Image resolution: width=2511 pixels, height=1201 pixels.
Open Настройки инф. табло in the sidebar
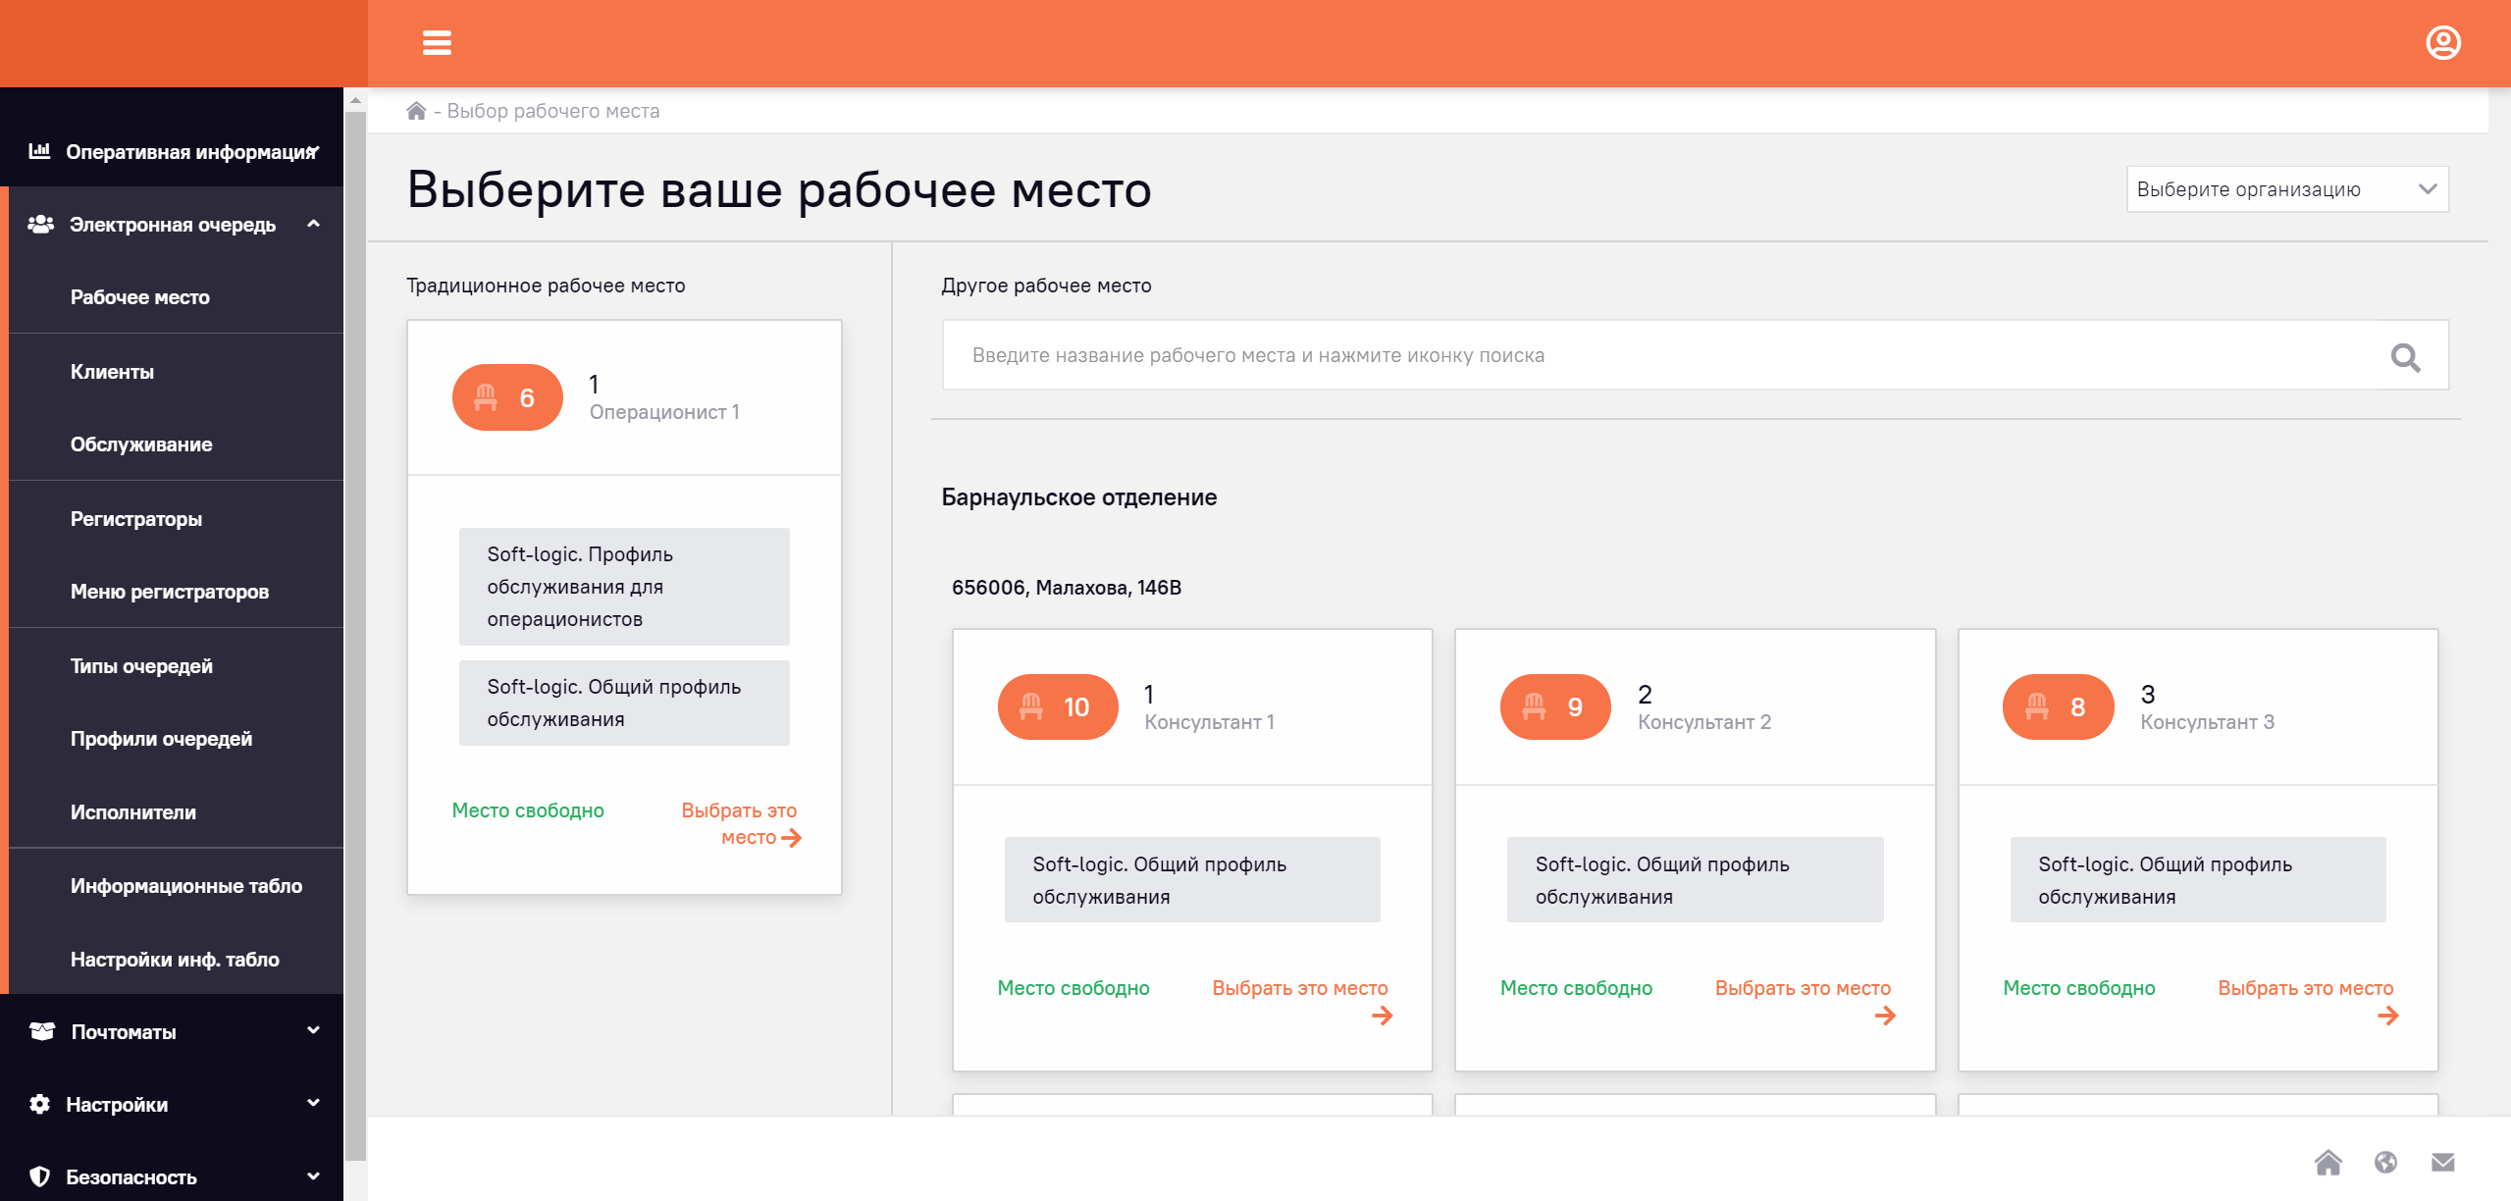click(176, 960)
